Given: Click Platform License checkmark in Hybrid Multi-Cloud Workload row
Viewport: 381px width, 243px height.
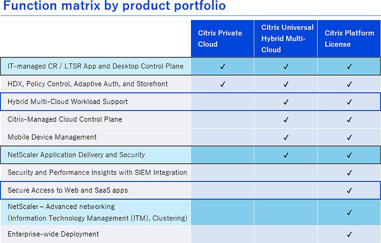Looking at the screenshot, I should tap(350, 102).
